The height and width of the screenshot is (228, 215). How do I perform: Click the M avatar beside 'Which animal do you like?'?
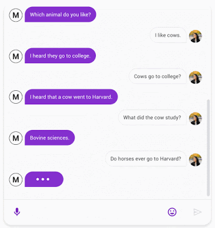pos(16,15)
